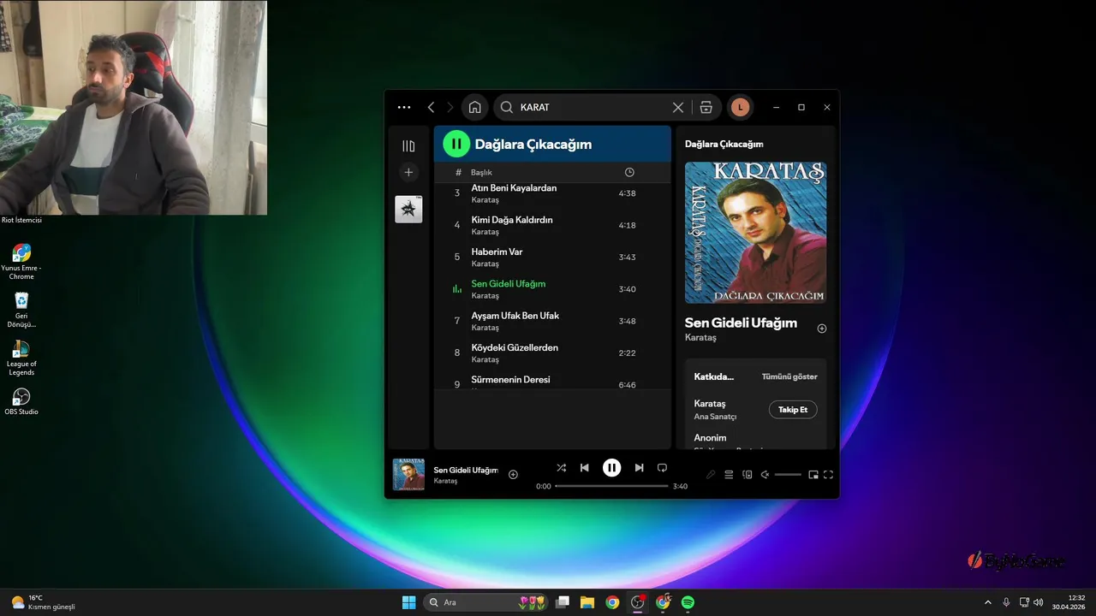The height and width of the screenshot is (616, 1096).
Task: Follow Karataş with Takip Et button
Action: pyautogui.click(x=793, y=410)
